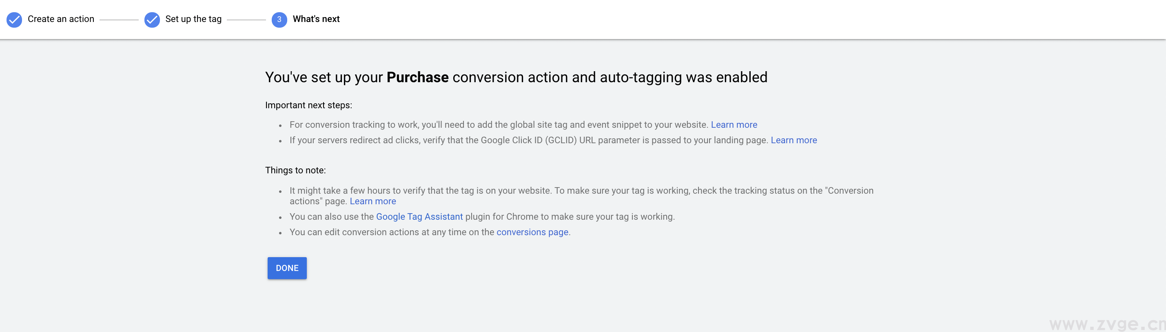This screenshot has height=332, width=1166.
Task: Open Learn more about global site tag
Action: coord(734,124)
